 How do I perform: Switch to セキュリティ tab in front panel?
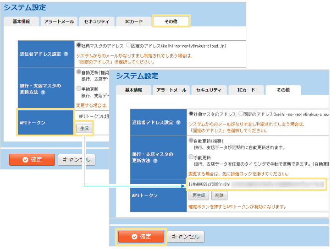pos(207,90)
